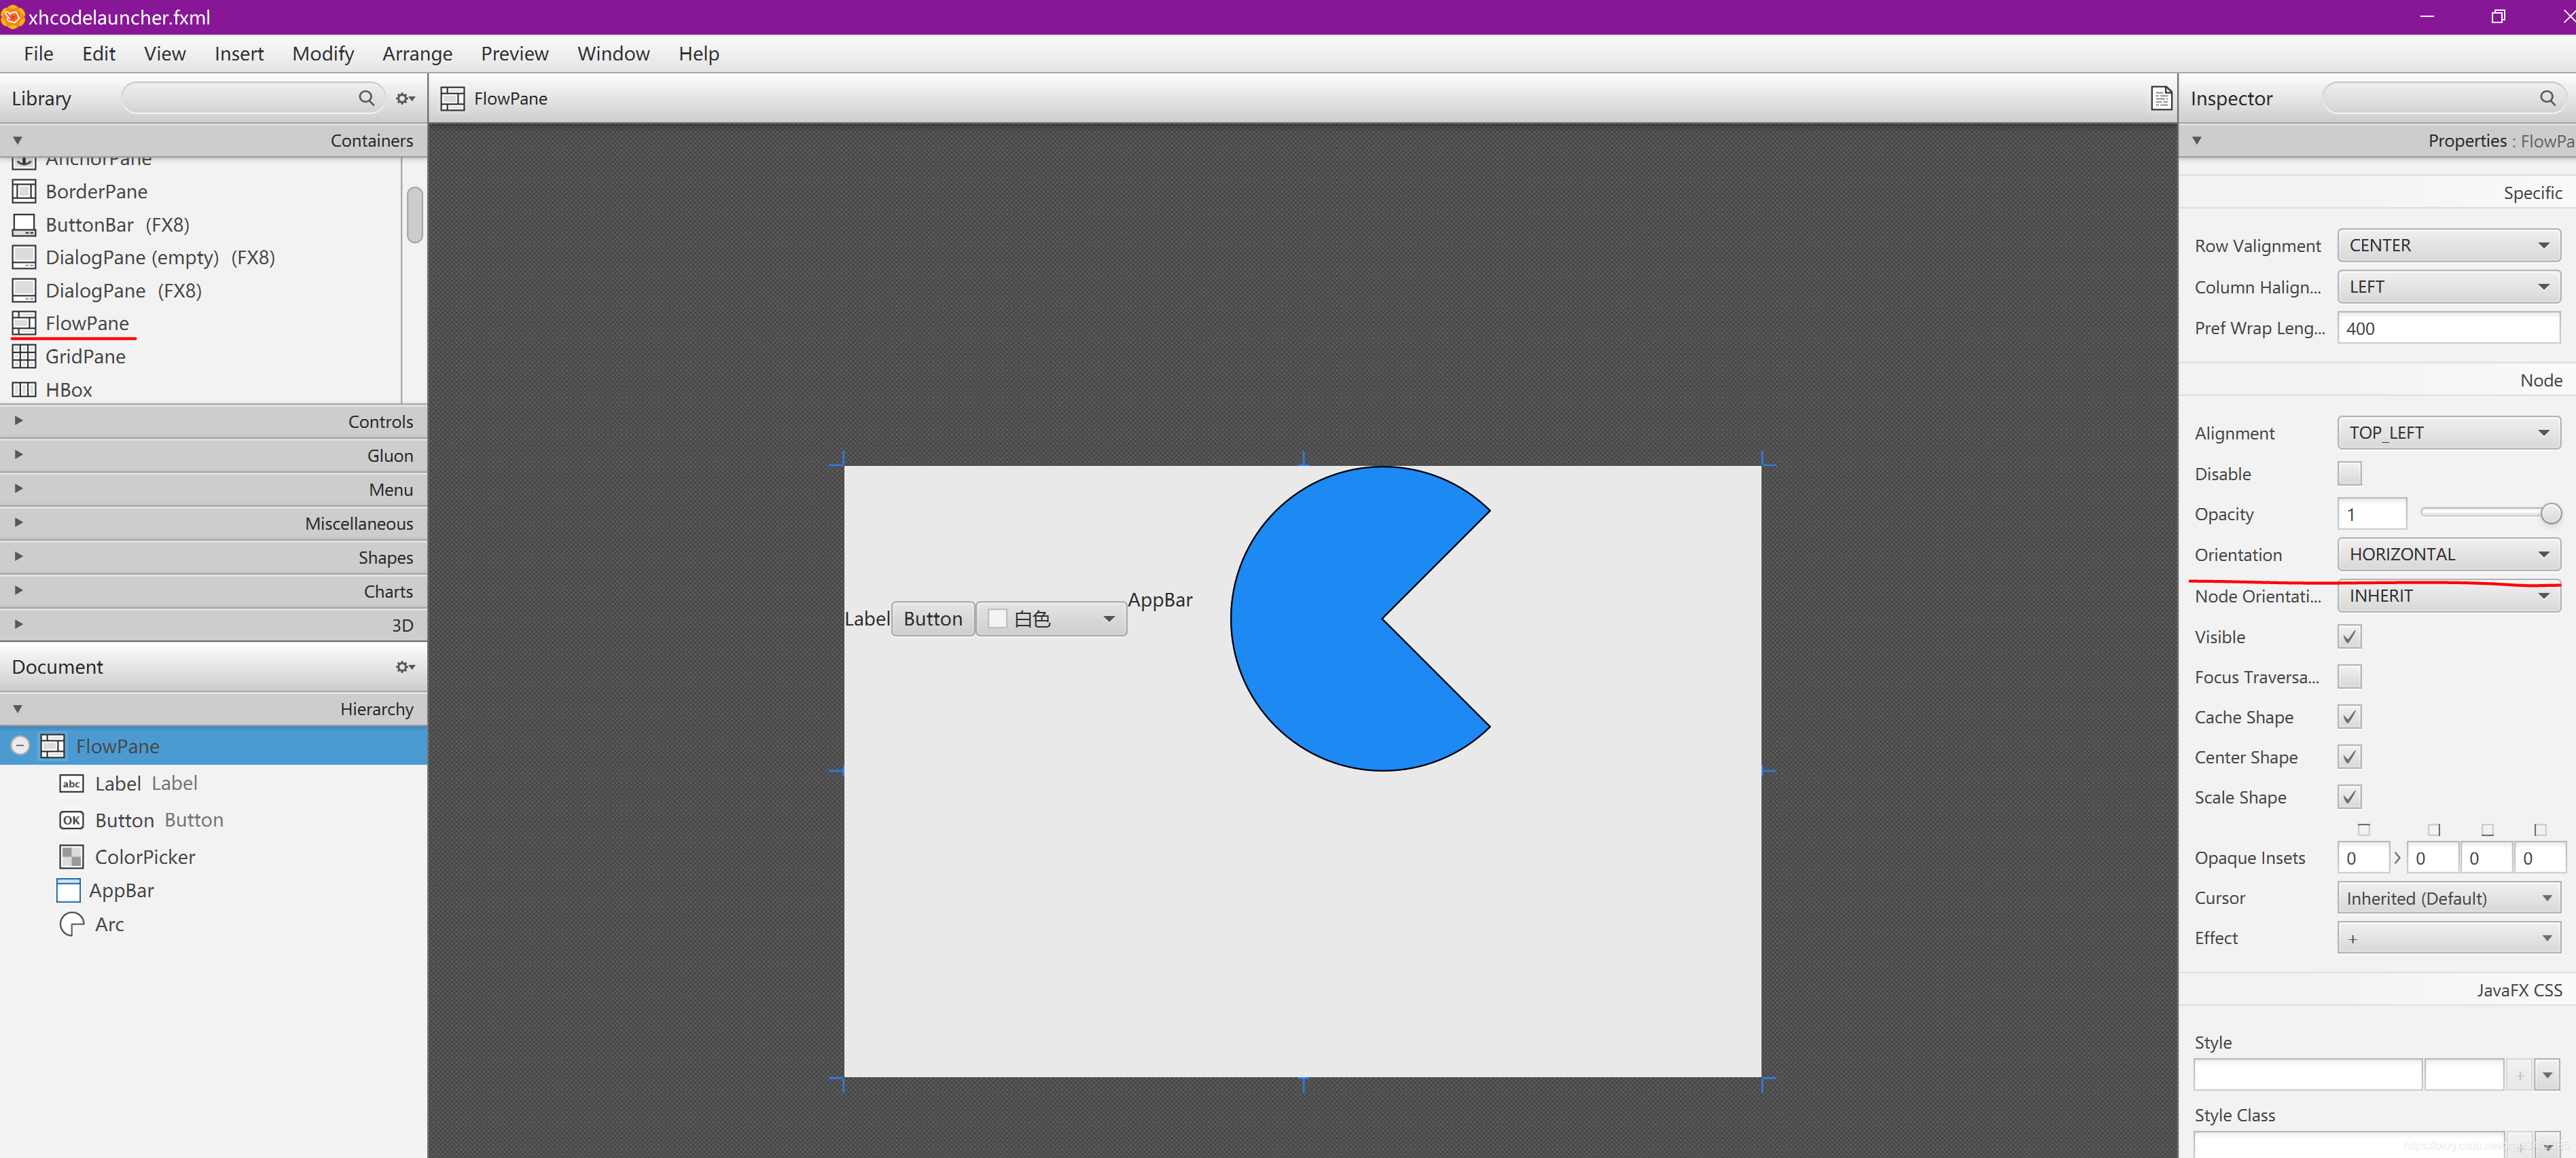Click the Button icon in document hierarchy

[x=71, y=820]
